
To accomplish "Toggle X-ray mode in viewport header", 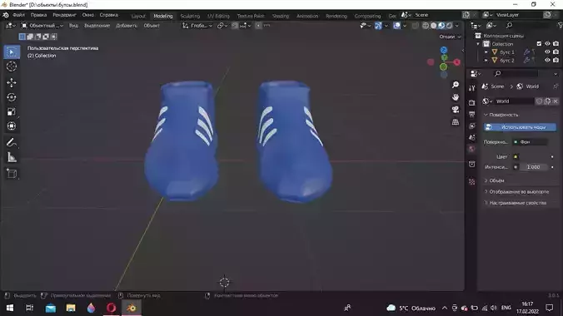I will click(x=415, y=26).
